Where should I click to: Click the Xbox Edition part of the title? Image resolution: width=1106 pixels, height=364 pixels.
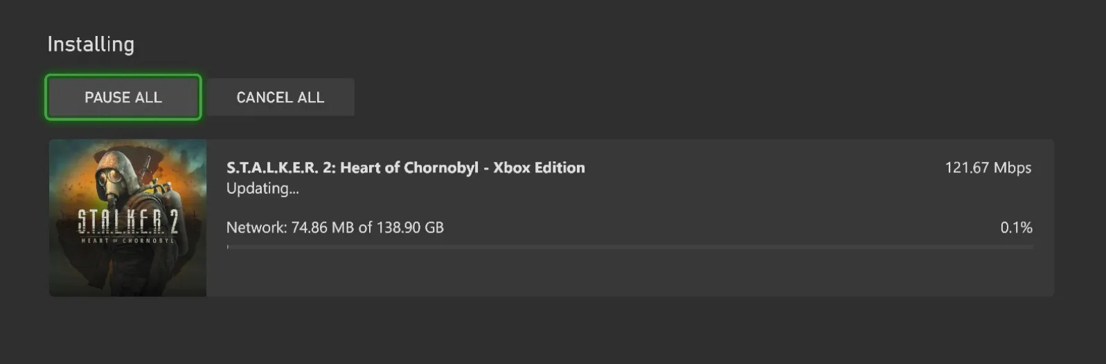pyautogui.click(x=539, y=168)
